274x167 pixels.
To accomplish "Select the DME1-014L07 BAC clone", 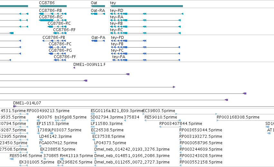I will point(144,106).
